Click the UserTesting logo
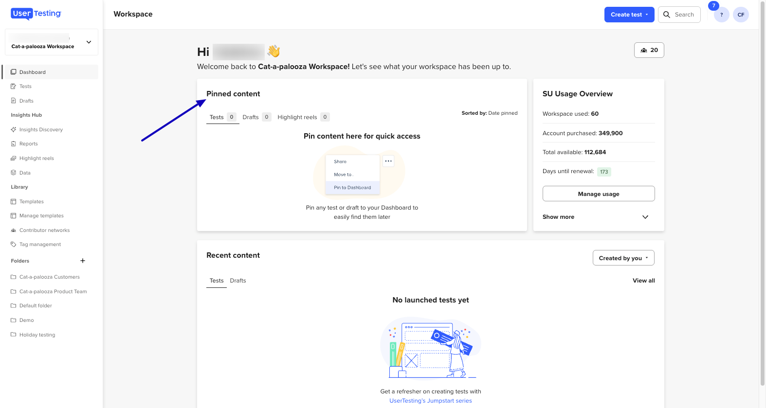This screenshot has width=766, height=408. 36,14
